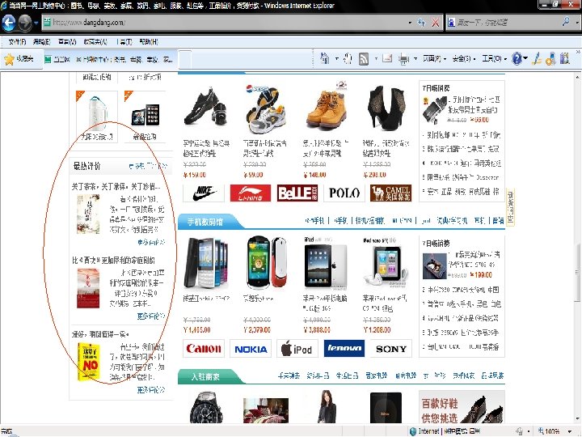The width and height of the screenshot is (582, 437).
Task: Open the search options dropdown arrow
Action: tap(576, 23)
